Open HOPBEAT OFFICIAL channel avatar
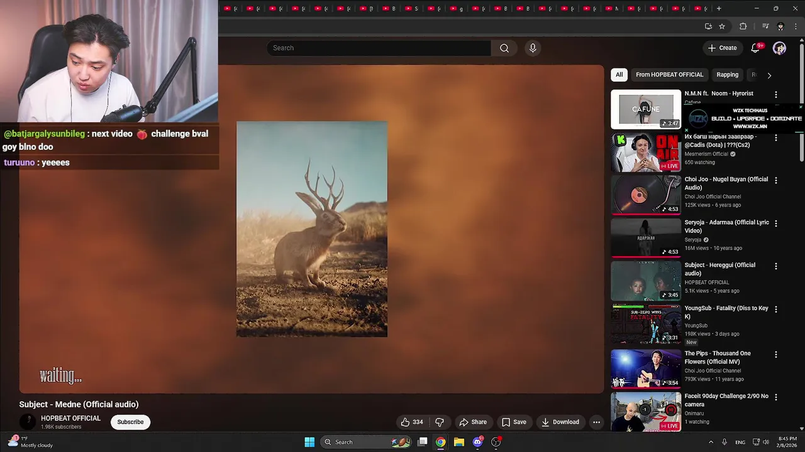The height and width of the screenshot is (452, 805). pos(27,422)
